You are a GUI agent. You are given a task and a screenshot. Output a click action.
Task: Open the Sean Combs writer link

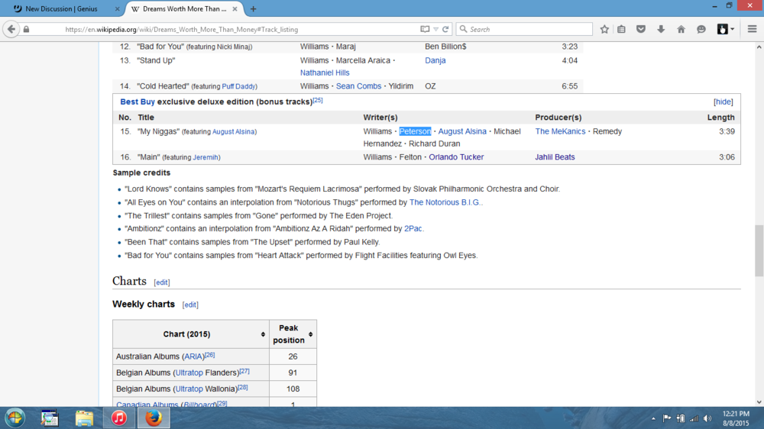(358, 86)
